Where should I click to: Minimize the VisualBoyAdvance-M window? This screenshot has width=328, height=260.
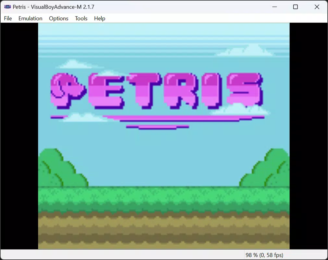click(x=274, y=7)
